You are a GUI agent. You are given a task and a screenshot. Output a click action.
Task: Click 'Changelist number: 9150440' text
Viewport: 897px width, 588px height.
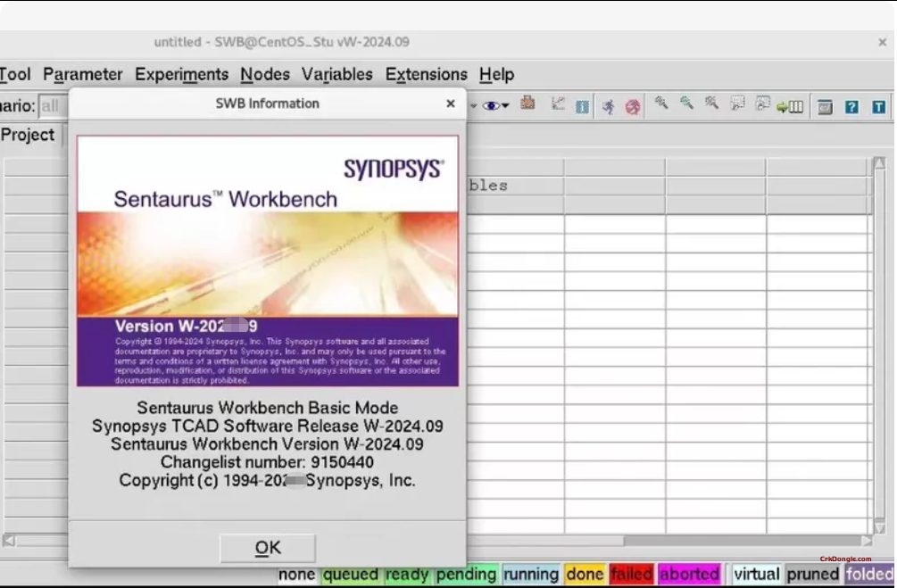tap(267, 462)
